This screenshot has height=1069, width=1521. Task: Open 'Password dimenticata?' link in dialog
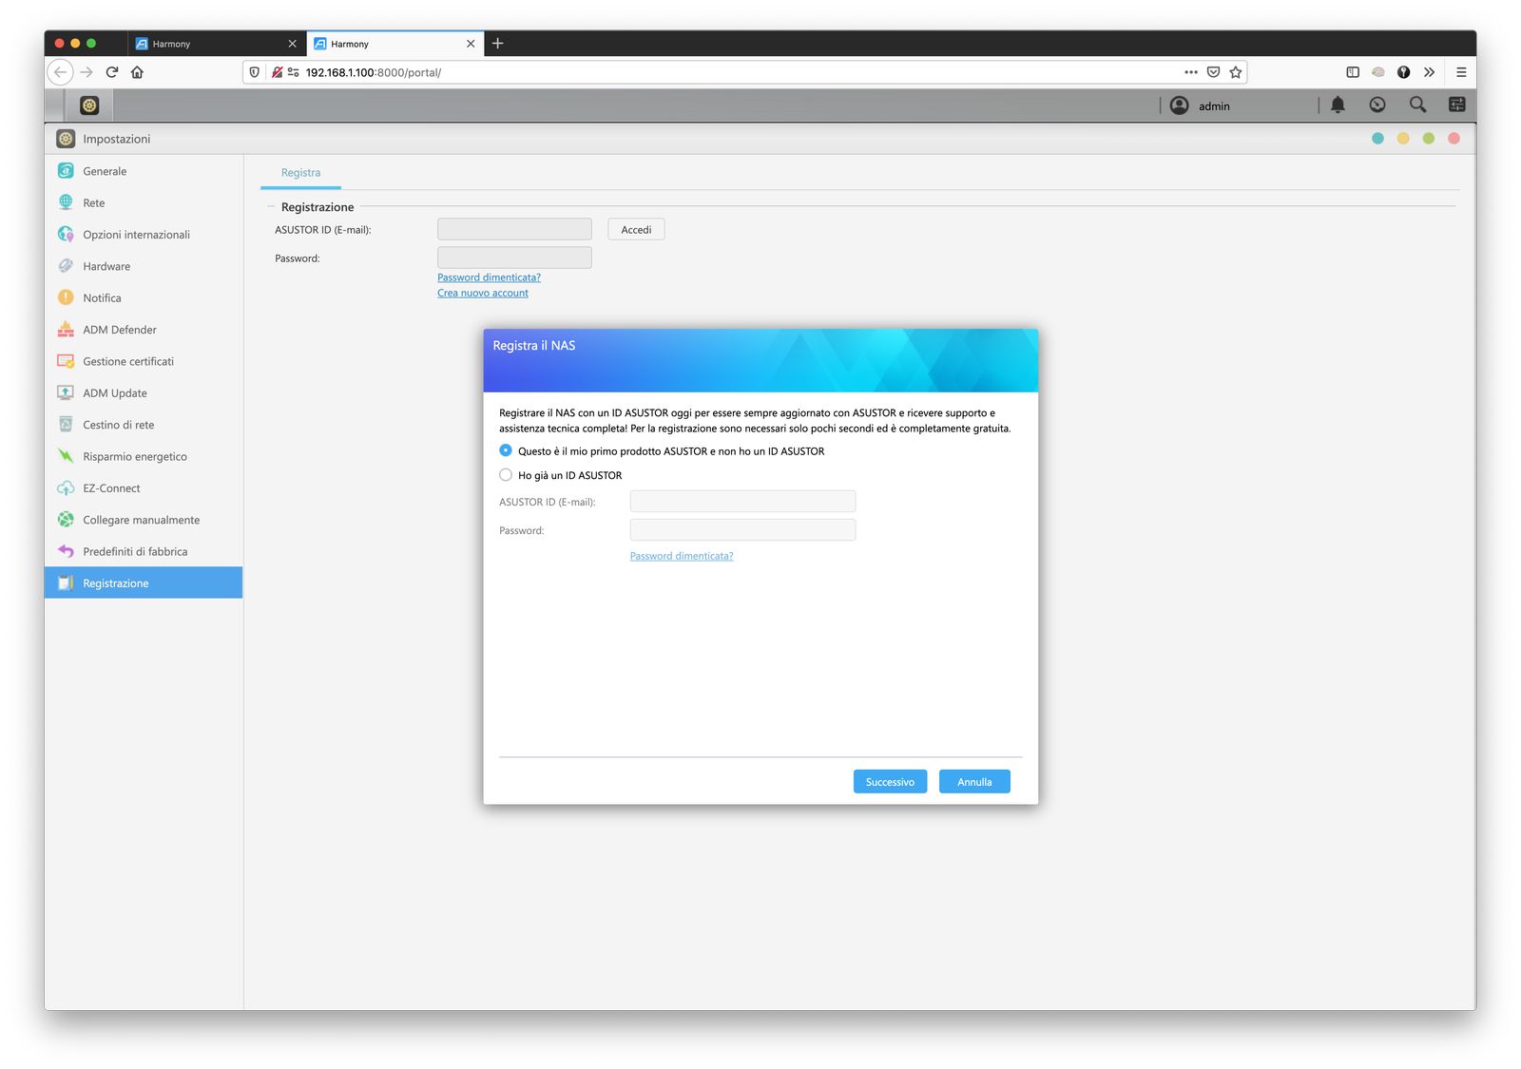coord(682,556)
